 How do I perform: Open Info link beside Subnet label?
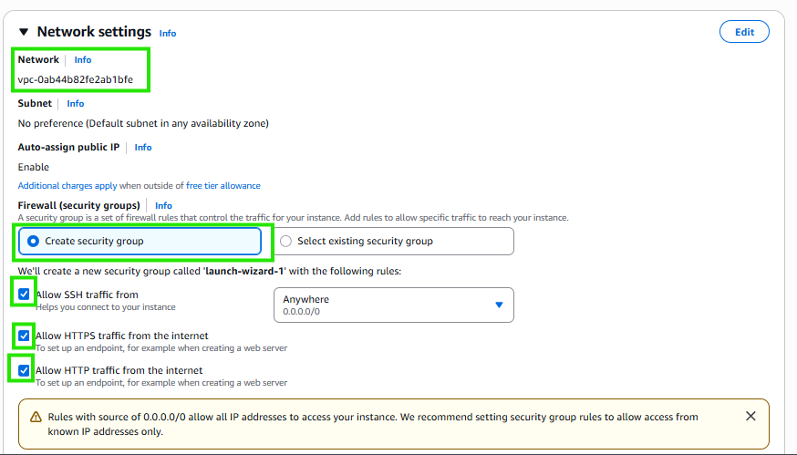75,104
